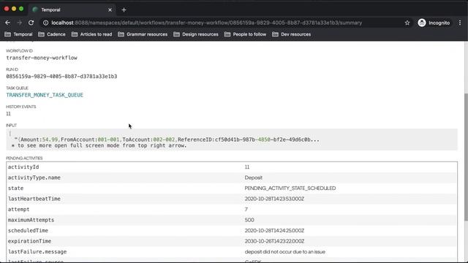Select the Temporal browser tab

(x=72, y=9)
